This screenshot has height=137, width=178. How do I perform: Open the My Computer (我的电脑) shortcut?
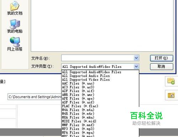point(15,26)
